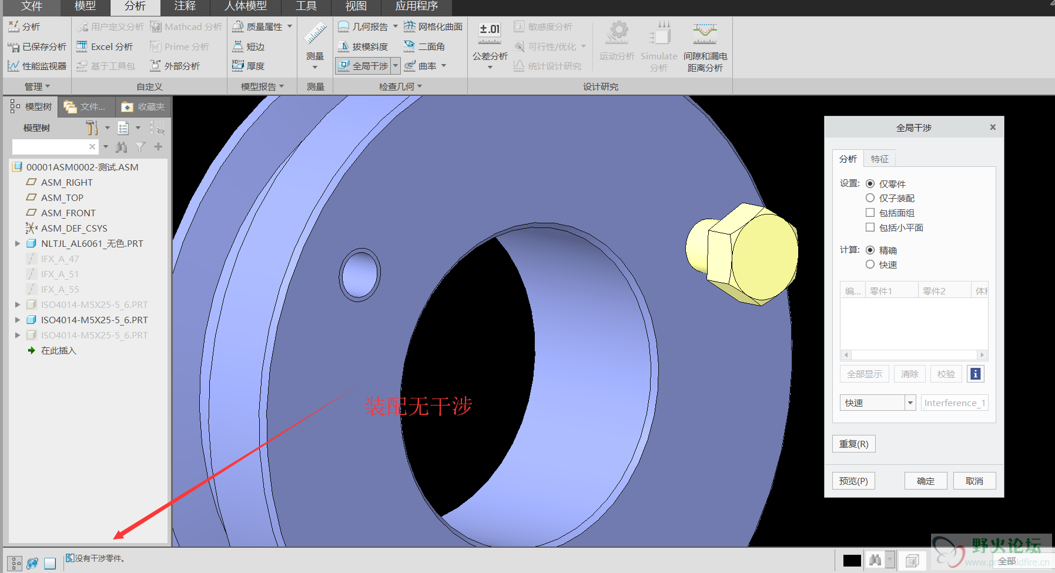Click 确定 to confirm the analysis

[926, 481]
